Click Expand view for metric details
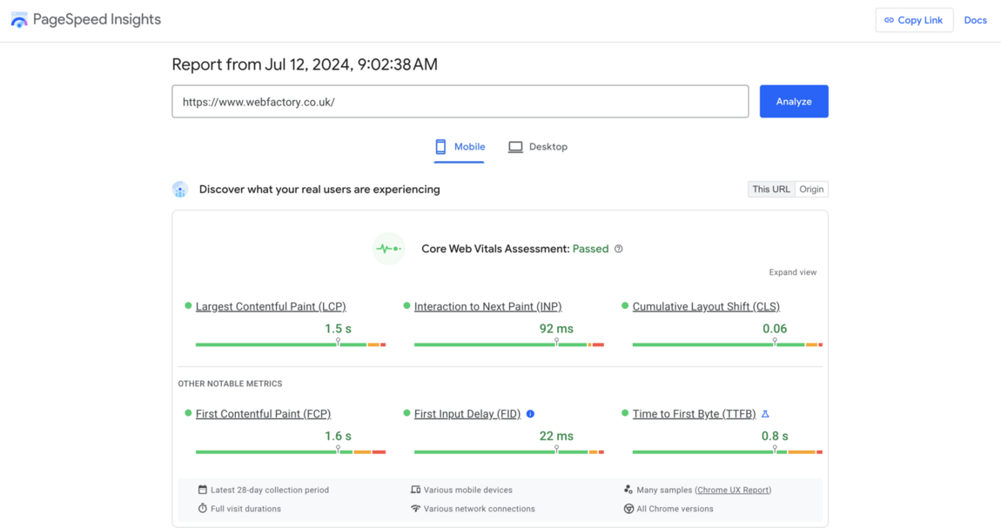The height and width of the screenshot is (528, 1001). tap(792, 271)
